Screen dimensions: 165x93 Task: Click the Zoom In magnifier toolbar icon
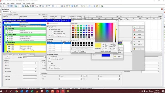click(x=82, y=6)
